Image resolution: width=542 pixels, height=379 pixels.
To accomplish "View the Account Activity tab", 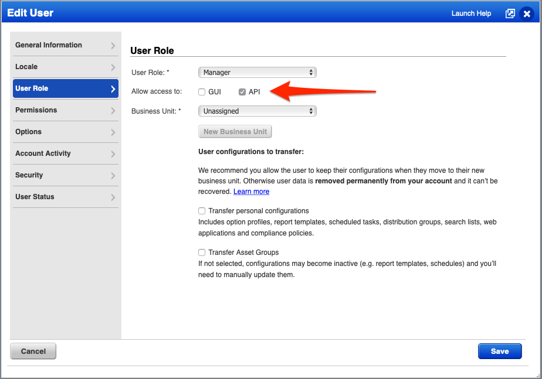I will [x=66, y=153].
